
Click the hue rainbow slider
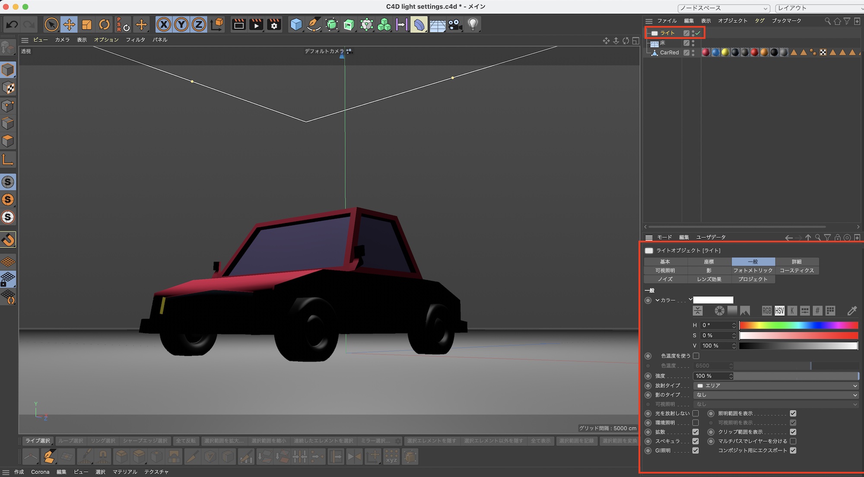798,325
